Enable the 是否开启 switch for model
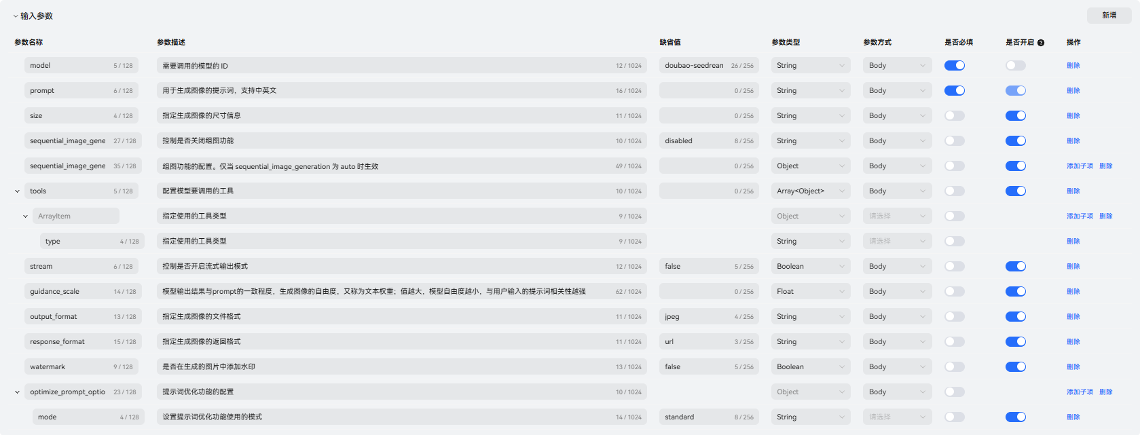The height and width of the screenshot is (435, 1140). 1016,66
